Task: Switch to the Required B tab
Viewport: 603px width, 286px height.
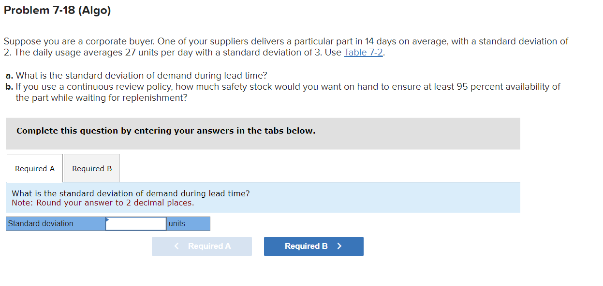Action: [x=92, y=169]
